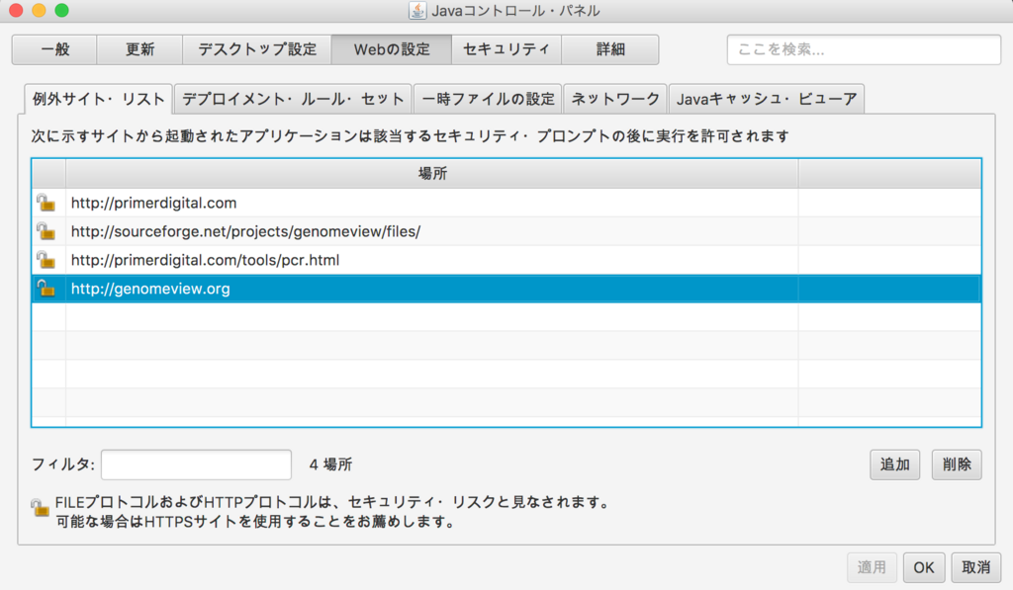Click the OK button
1013x590 pixels.
[x=924, y=567]
